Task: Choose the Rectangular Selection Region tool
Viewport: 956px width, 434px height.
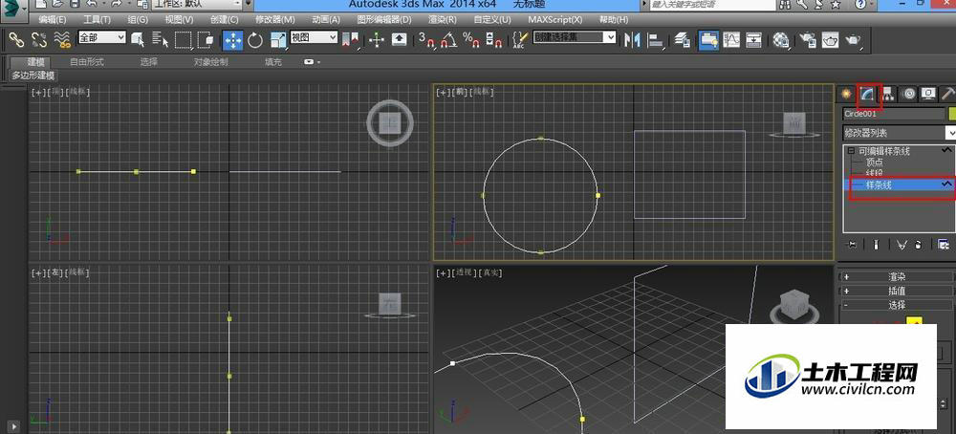Action: (x=183, y=40)
